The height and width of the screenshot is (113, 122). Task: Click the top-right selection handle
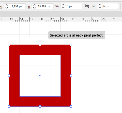click(71, 45)
